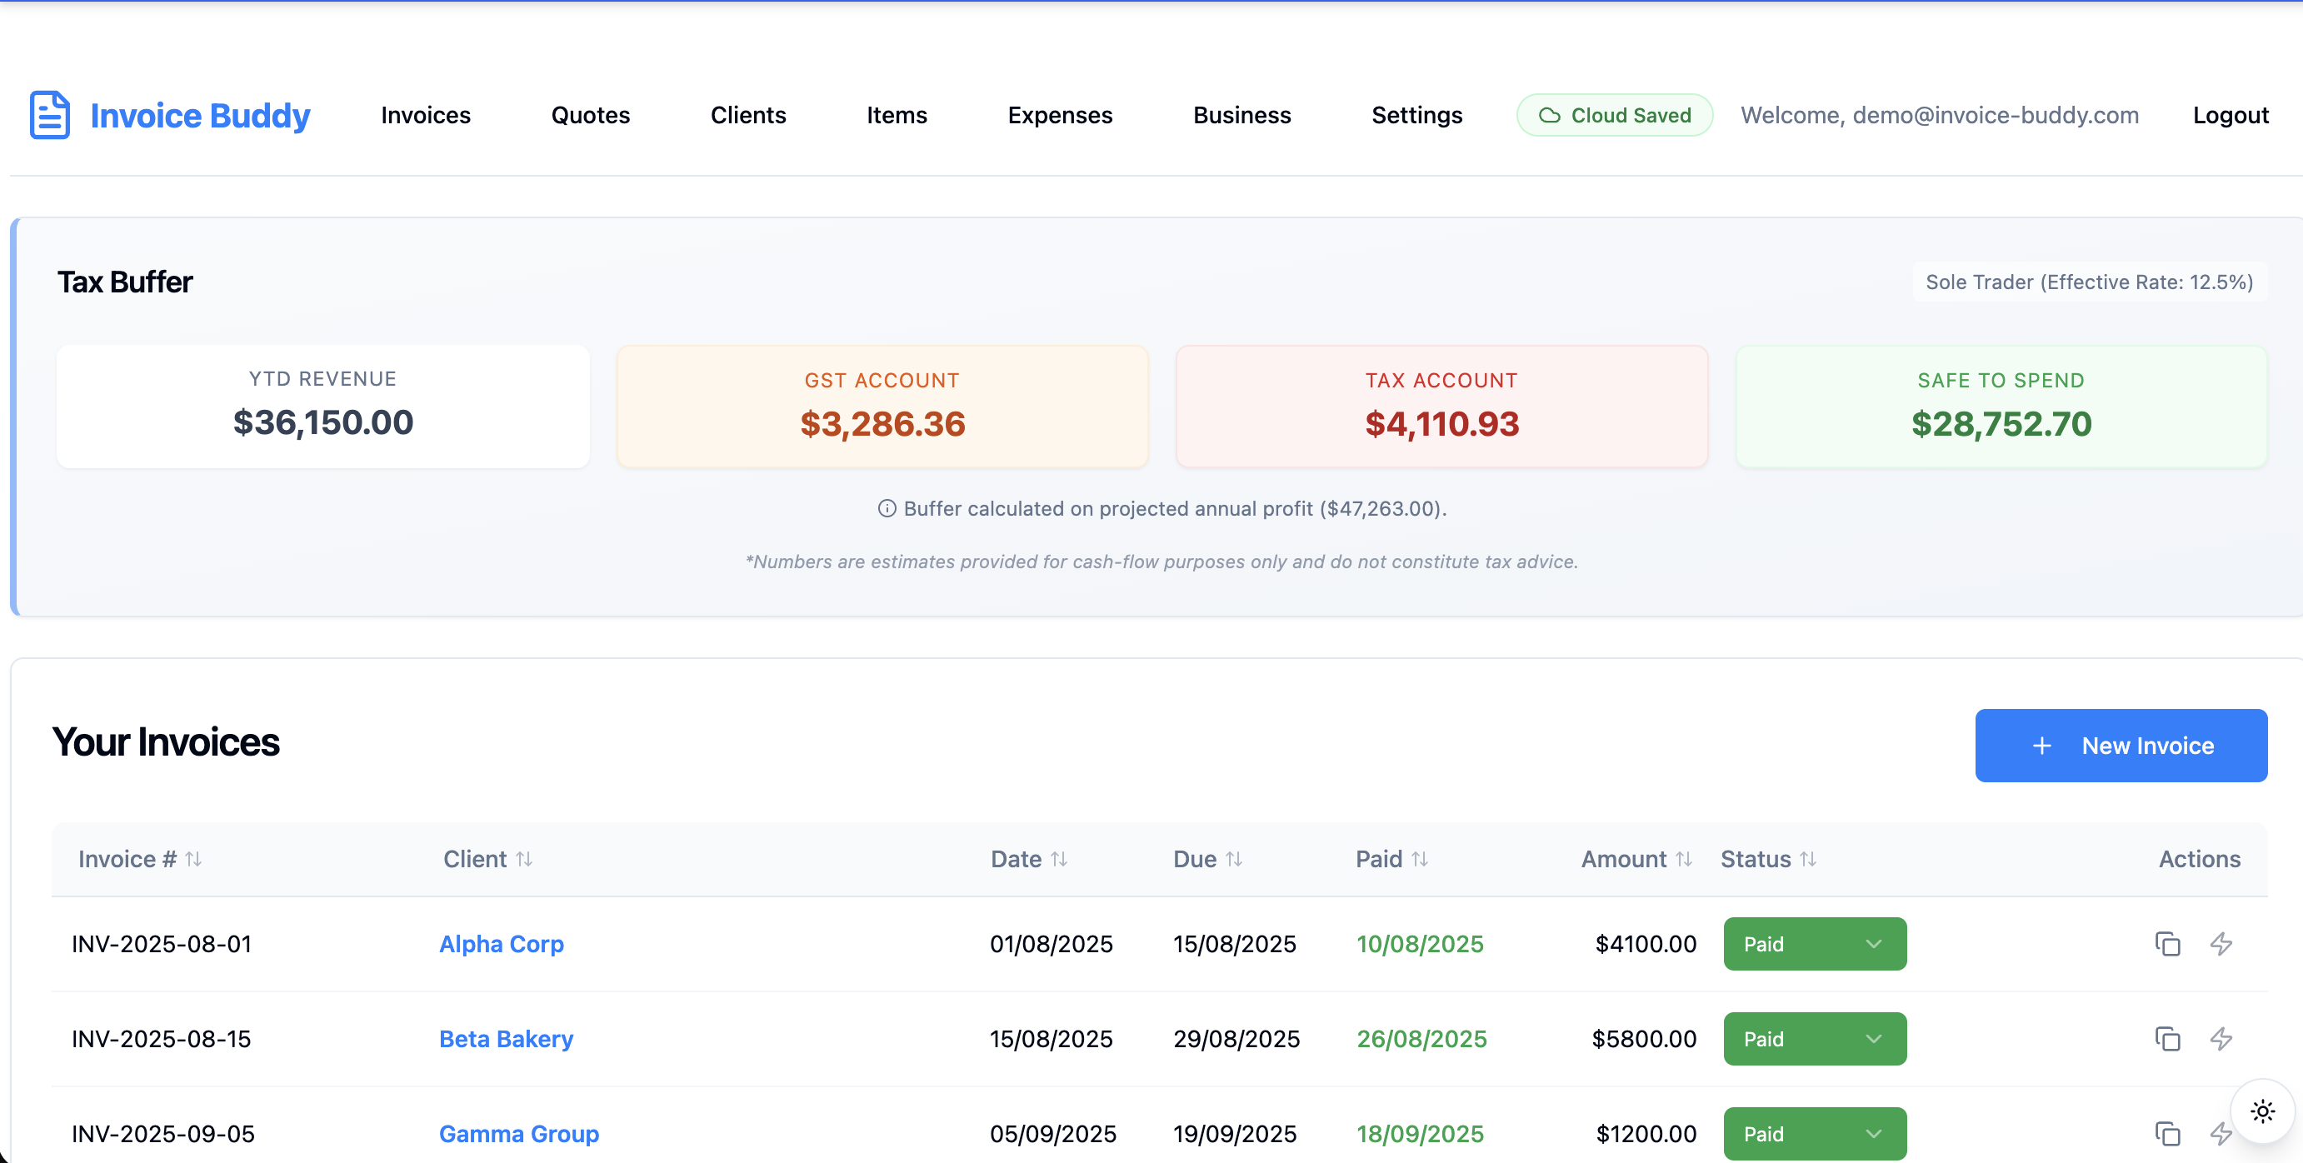Open the Beta Bakery client link
The width and height of the screenshot is (2303, 1163).
click(x=506, y=1039)
